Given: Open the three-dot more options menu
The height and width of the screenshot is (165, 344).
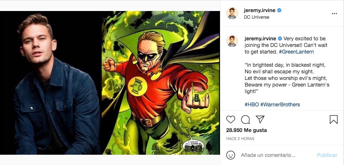Looking at the screenshot, I should 334,14.
